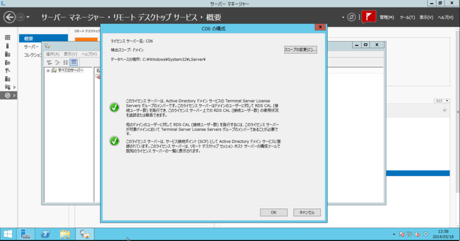Open Server Manager from the taskbar
460x241 pixels.
pos(25,234)
